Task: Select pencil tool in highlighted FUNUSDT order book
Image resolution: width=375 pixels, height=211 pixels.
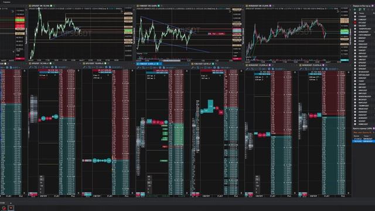Action: 138,68
